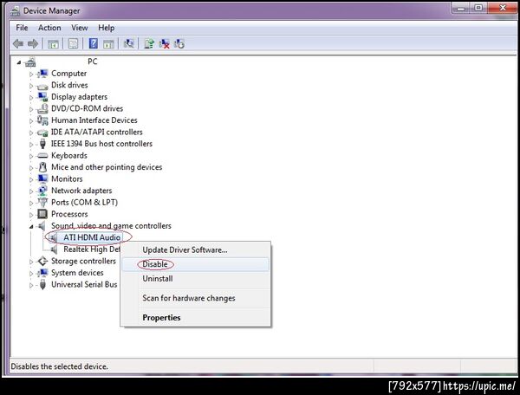Screen dimensions: 520x395
Task: Select the IEEE 1394 Bus host controllers label
Action: tap(101, 144)
